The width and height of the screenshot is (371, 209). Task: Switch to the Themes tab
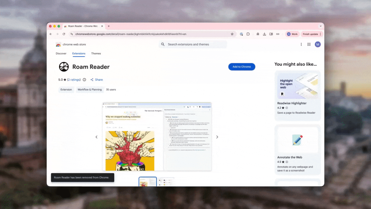96,53
